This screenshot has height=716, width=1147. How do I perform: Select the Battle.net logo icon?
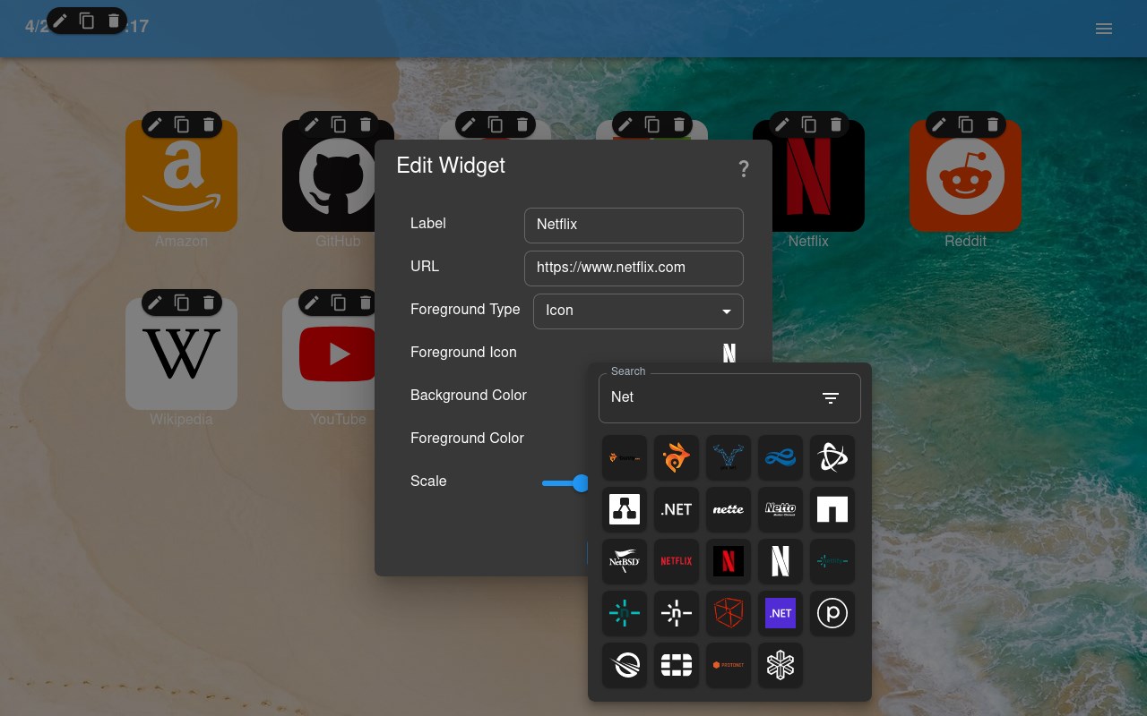[832, 457]
